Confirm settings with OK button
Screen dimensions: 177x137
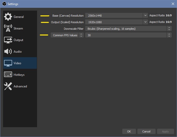point(129,131)
